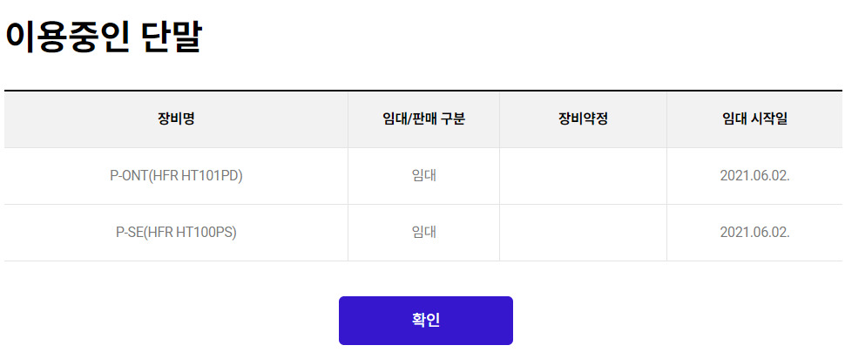The height and width of the screenshot is (359, 845).
Task: Click the P-ONT row's 2021.06.02. start date
Action: tap(754, 176)
